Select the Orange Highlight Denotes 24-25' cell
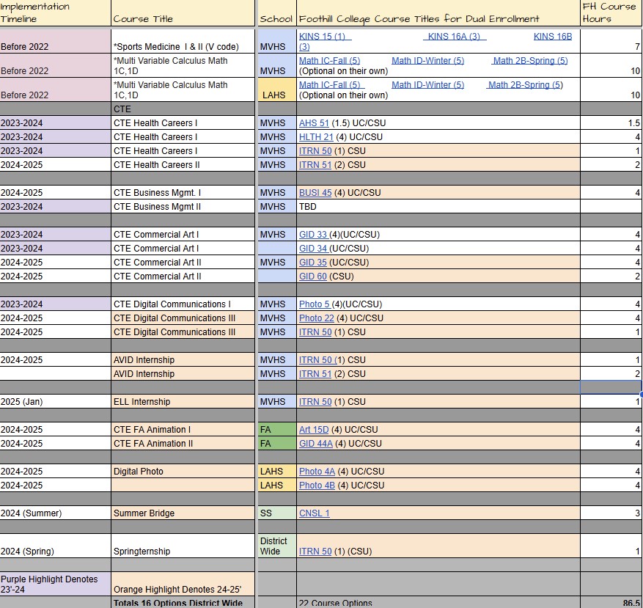Viewport: 643px width, 608px height. click(x=183, y=585)
